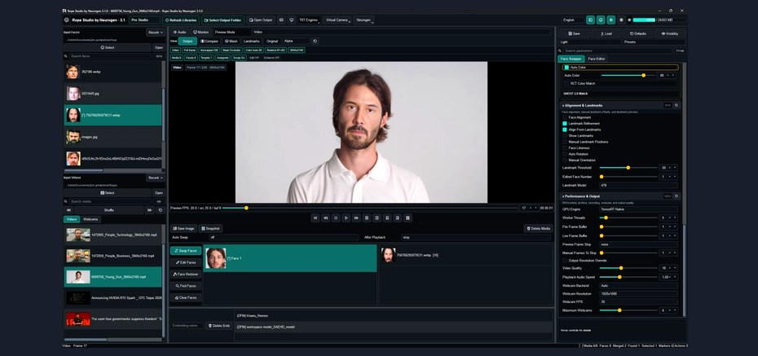The height and width of the screenshot is (356, 758).
Task: Click the record circle icon in playback bar
Action: (x=336, y=218)
